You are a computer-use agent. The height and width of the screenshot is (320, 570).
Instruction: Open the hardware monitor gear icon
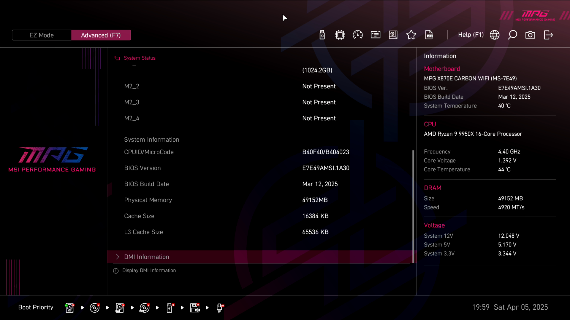(x=393, y=35)
